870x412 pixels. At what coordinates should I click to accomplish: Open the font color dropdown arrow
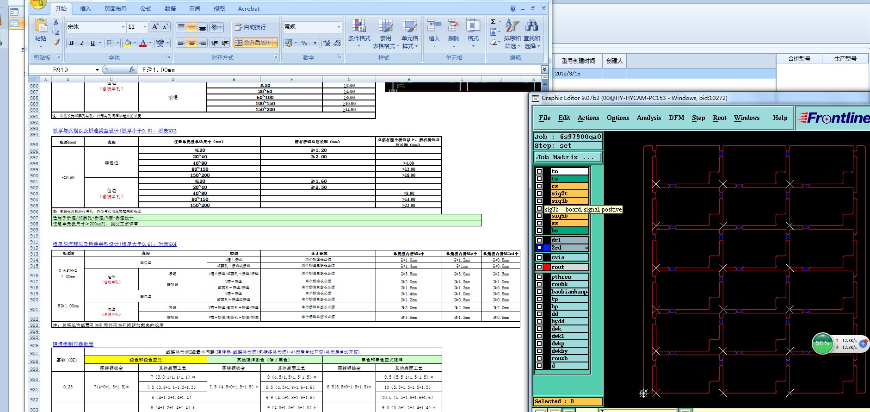150,43
